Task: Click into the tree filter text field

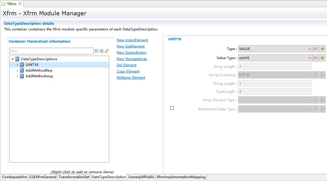Action: pyautogui.click(x=51, y=51)
